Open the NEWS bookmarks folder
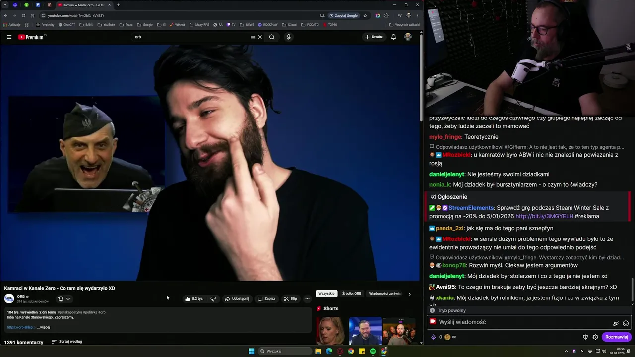635x357 pixels. [x=247, y=25]
